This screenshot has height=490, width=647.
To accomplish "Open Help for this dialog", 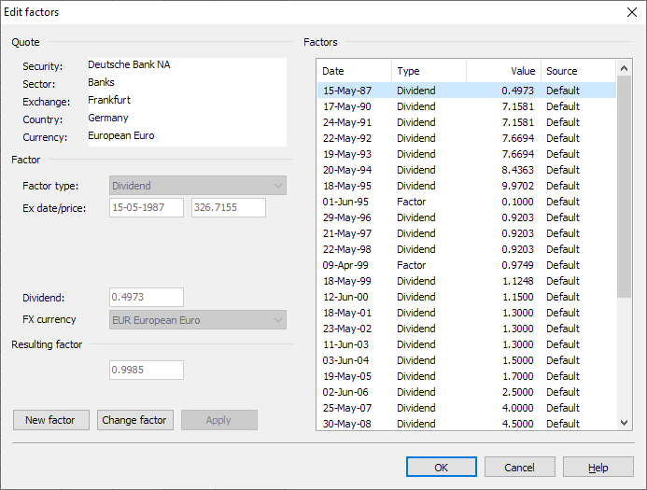I will tap(598, 468).
